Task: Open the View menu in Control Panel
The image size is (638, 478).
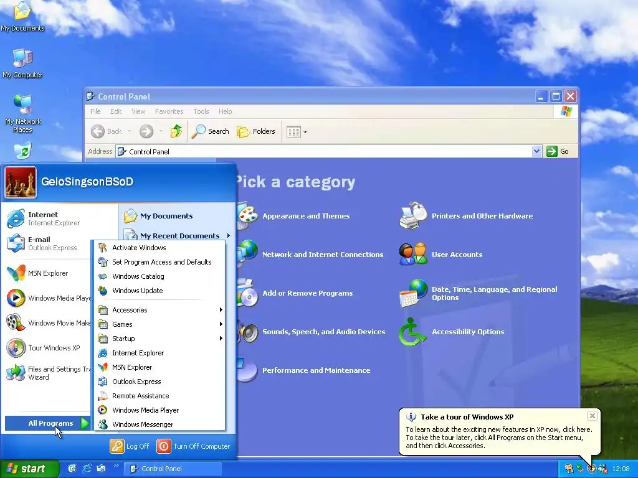Action: tap(138, 111)
